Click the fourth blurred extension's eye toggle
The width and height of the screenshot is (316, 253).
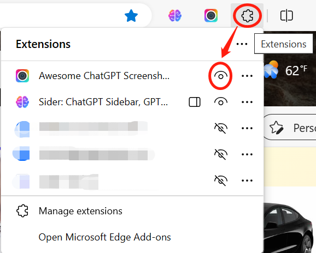(221, 154)
